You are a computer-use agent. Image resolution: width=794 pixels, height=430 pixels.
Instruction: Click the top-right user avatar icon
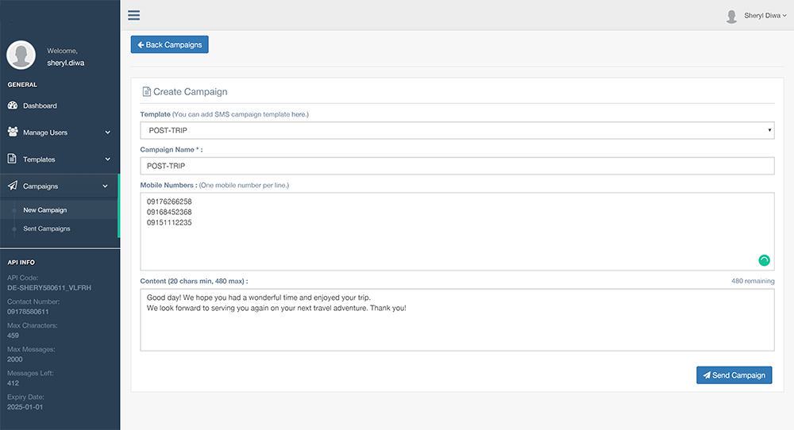coord(731,16)
